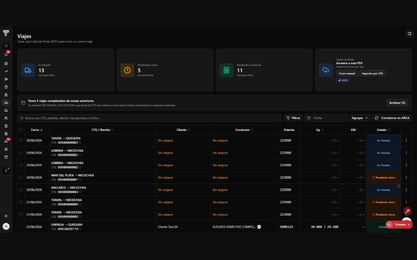Open row actions menu for CTG 99900000001
417x260 pixels.
[x=406, y=153]
